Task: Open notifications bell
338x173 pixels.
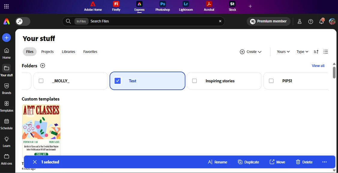Action: click(x=321, y=21)
